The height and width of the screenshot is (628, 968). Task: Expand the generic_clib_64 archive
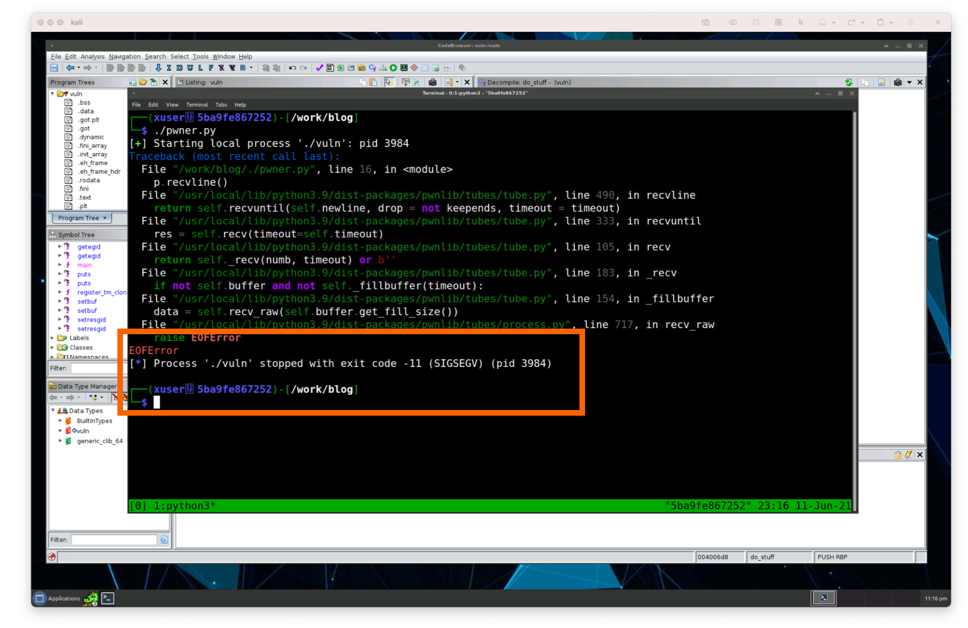(x=61, y=441)
